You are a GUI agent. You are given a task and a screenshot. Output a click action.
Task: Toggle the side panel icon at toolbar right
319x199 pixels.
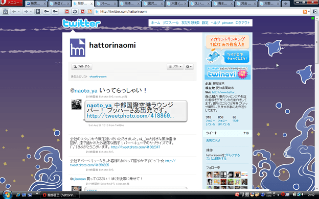[315, 12]
